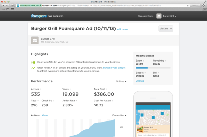Open the All Time period dropdown

(121, 82)
